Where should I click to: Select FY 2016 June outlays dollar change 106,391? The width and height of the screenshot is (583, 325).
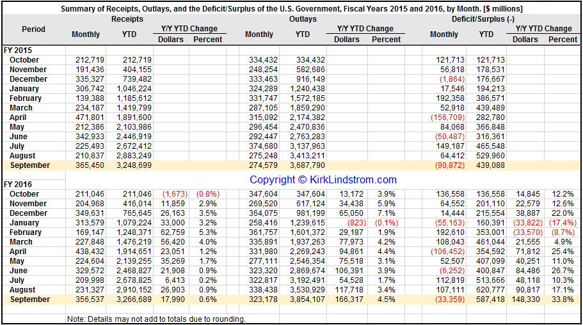[x=349, y=271]
